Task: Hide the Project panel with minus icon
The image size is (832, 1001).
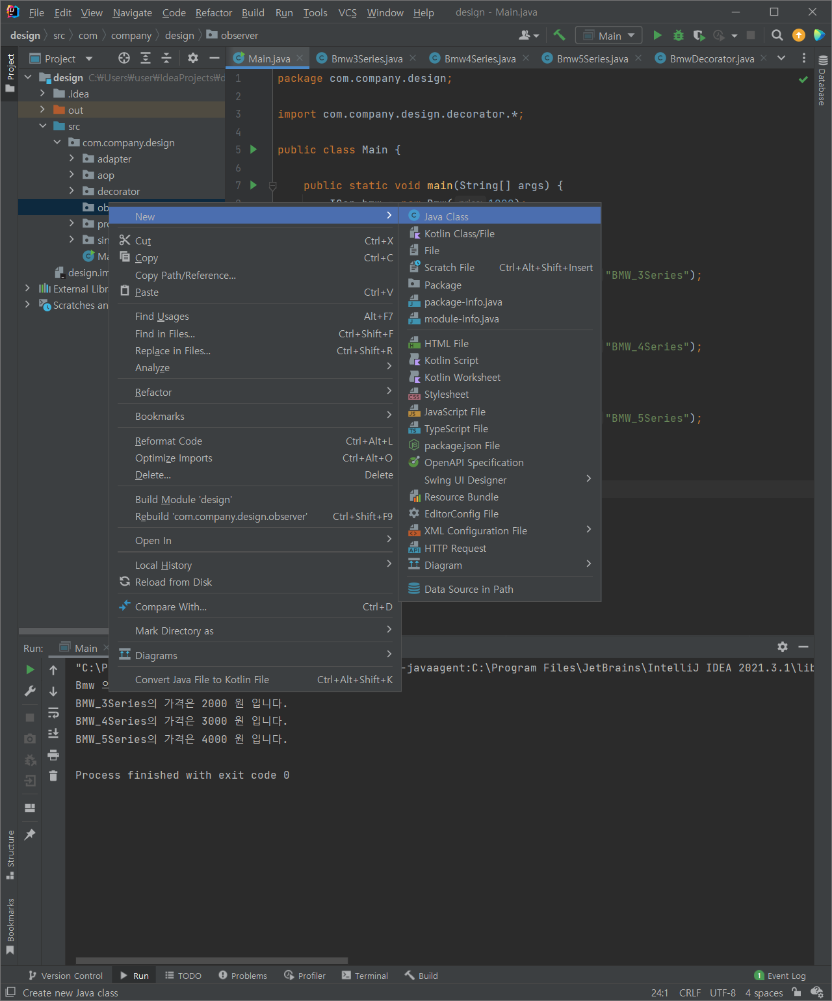Action: [x=214, y=58]
